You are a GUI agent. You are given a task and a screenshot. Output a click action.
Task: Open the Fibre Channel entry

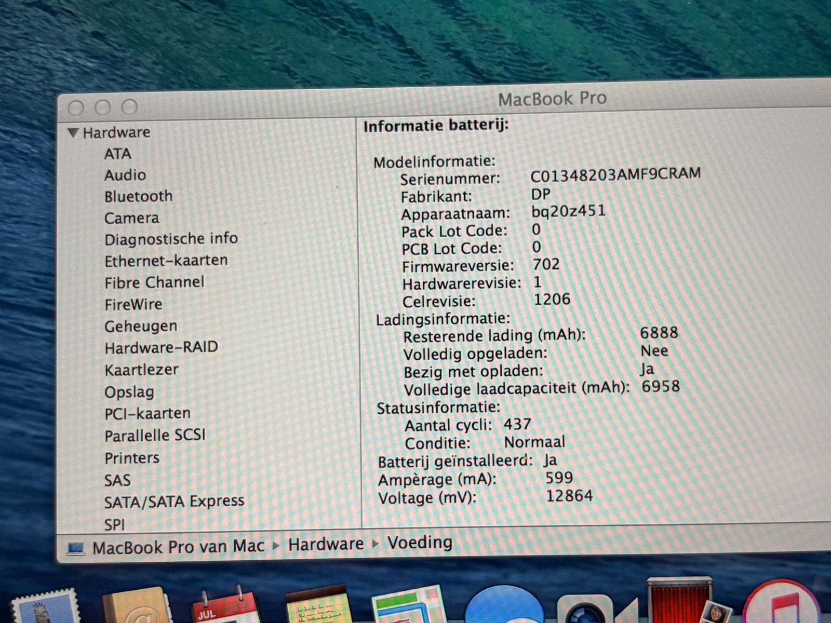pos(154,282)
